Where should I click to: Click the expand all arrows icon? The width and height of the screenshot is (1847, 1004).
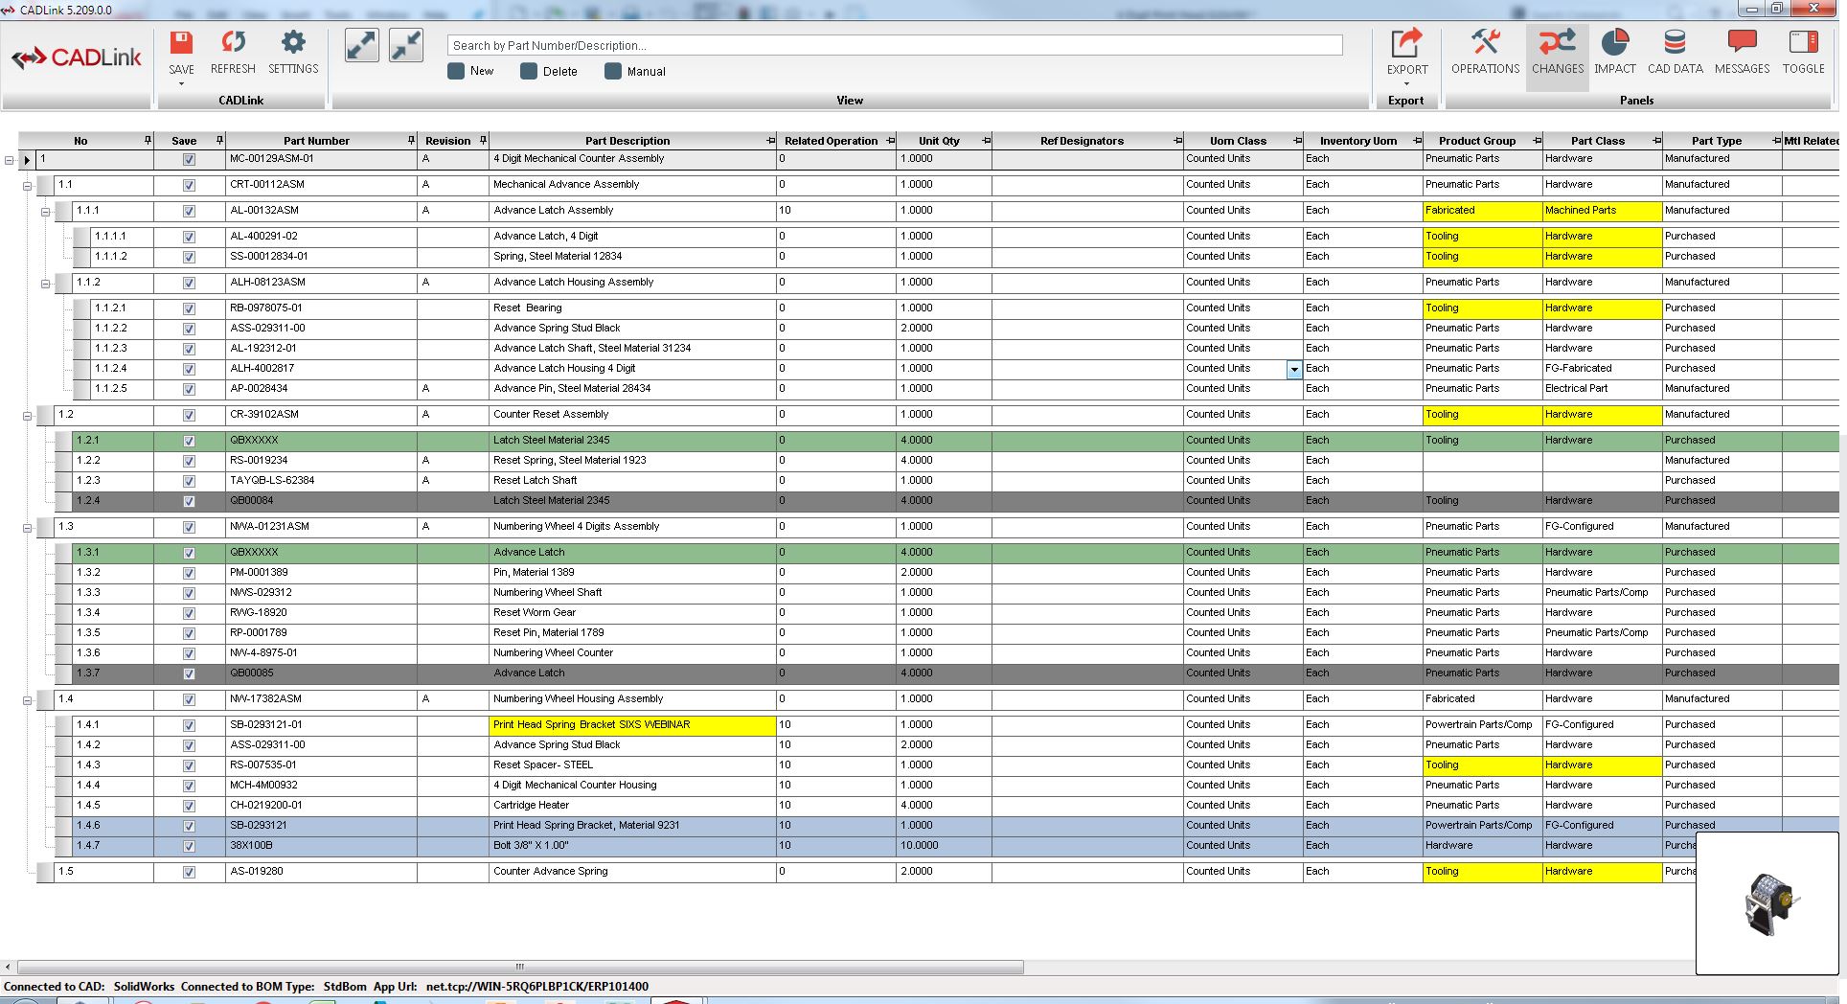[361, 45]
